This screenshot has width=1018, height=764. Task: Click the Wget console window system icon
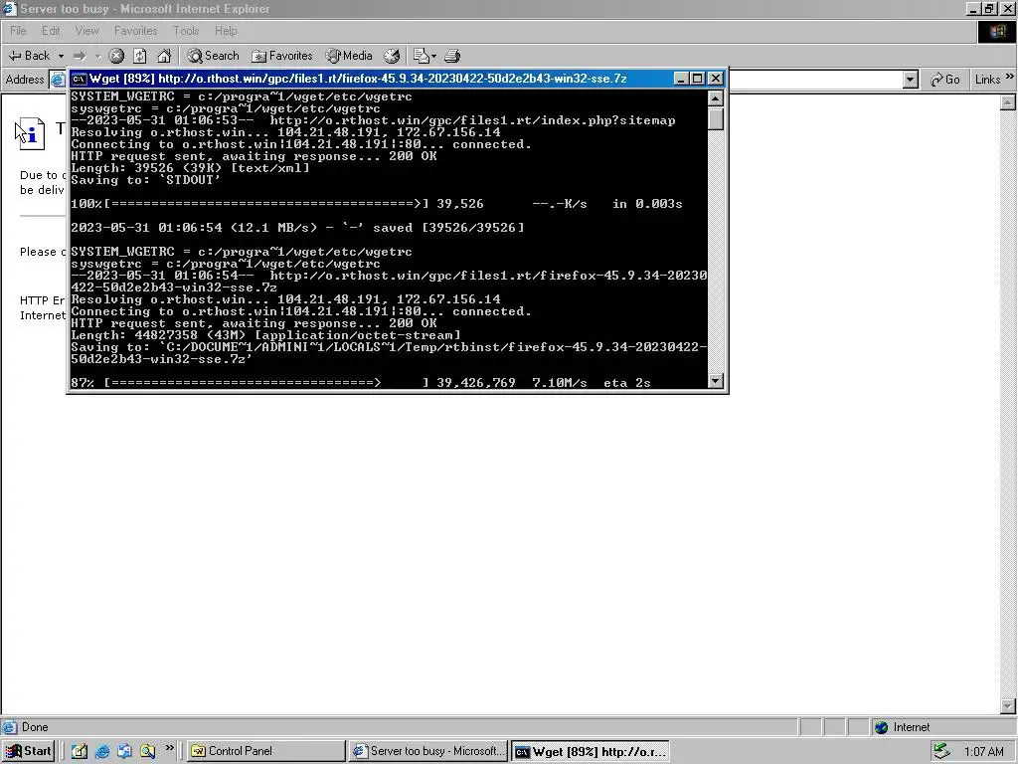point(80,79)
